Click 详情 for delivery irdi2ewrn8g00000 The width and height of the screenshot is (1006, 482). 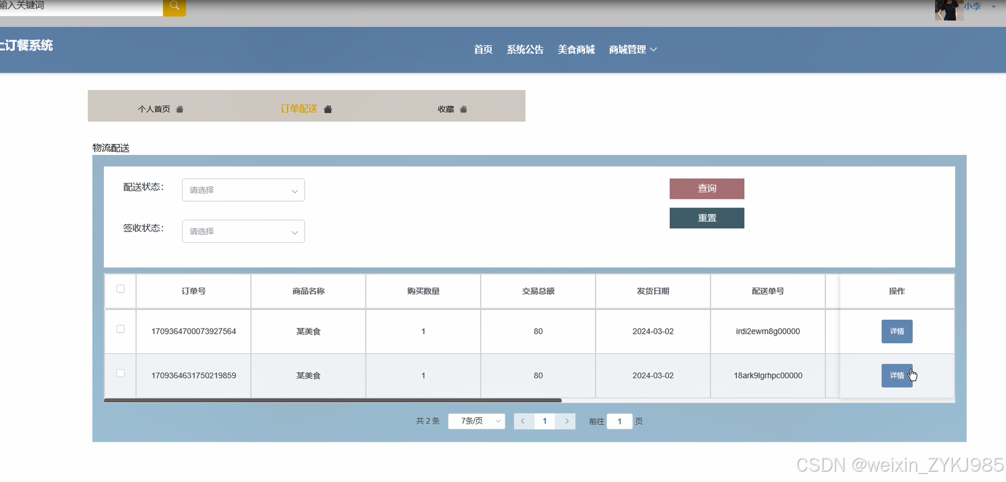pos(897,332)
